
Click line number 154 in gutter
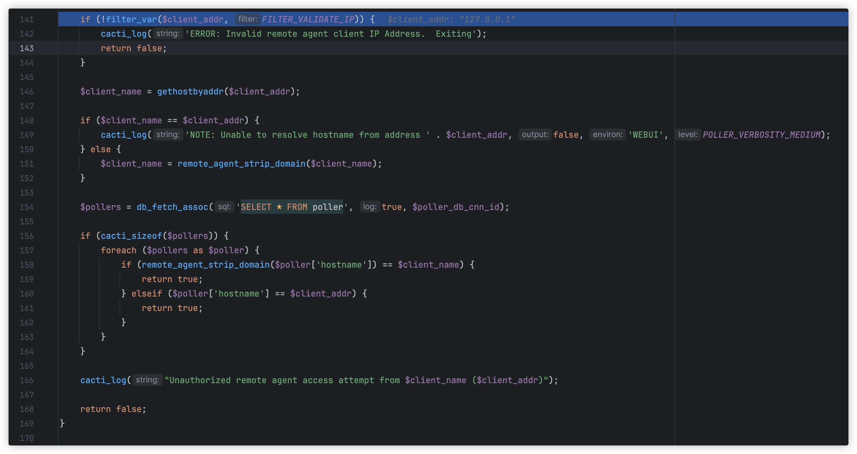click(27, 207)
